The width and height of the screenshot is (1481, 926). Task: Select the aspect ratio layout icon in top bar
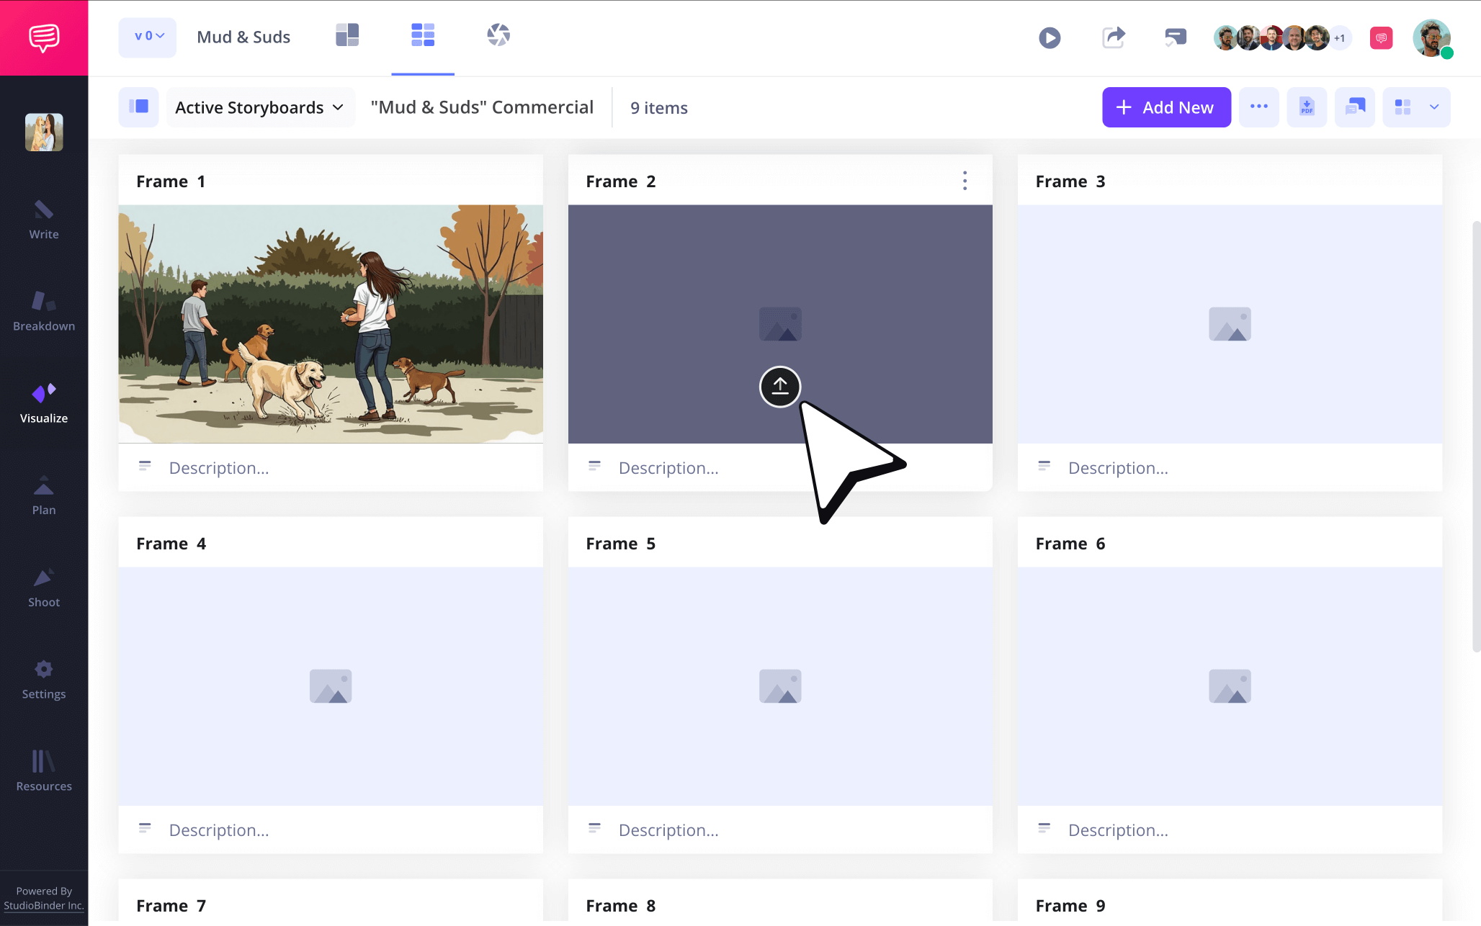(347, 34)
